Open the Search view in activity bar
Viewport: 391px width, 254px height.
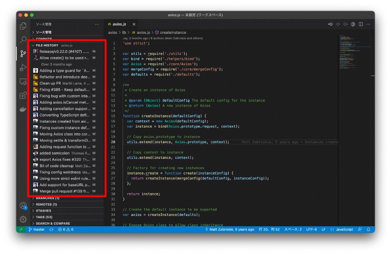tap(23, 40)
